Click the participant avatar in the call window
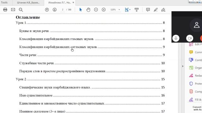The width and height of the screenshot is (202, 113). tap(196, 25)
